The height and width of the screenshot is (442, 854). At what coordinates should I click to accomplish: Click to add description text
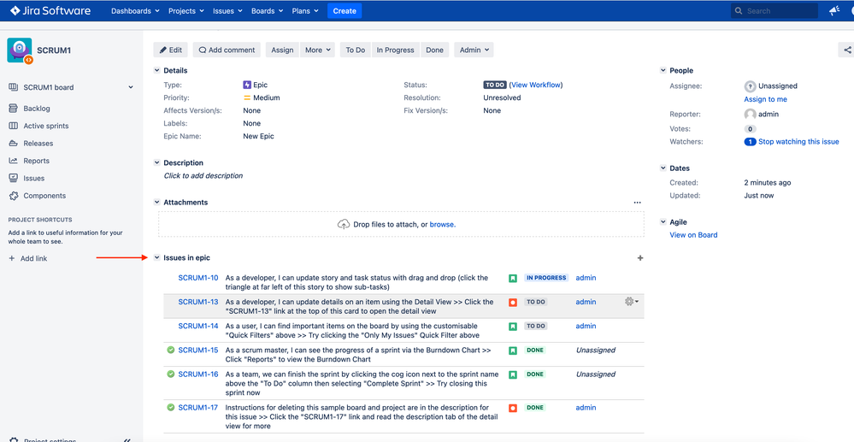pyautogui.click(x=203, y=175)
